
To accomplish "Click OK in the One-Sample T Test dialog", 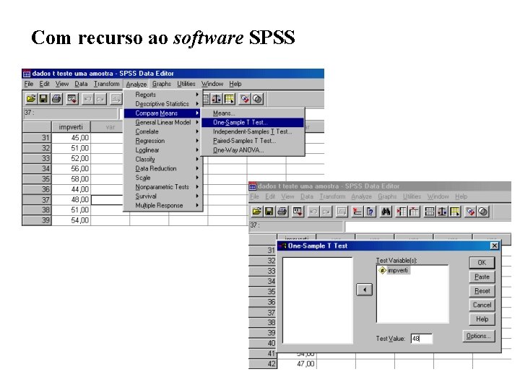I will [x=482, y=263].
